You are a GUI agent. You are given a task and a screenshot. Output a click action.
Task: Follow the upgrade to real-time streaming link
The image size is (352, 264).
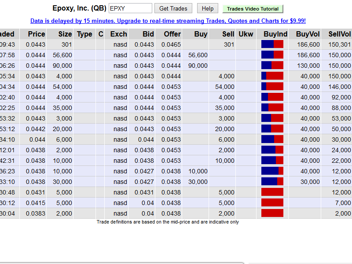click(x=168, y=21)
